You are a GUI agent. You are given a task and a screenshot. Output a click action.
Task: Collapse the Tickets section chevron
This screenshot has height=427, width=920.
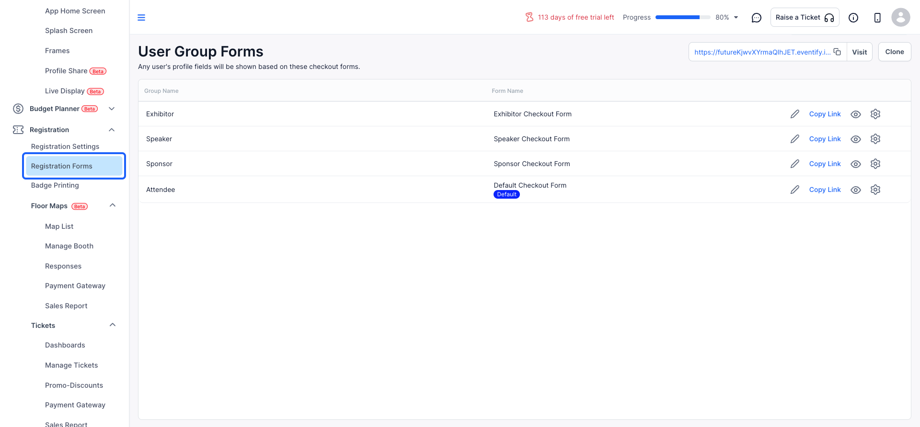[x=113, y=325]
